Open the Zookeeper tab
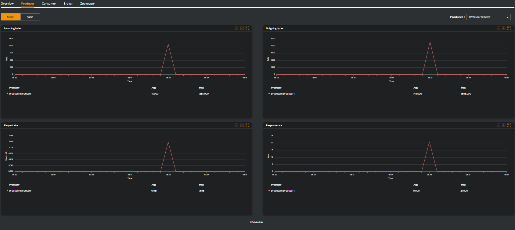Image resolution: width=515 pixels, height=230 pixels. tap(88, 4)
